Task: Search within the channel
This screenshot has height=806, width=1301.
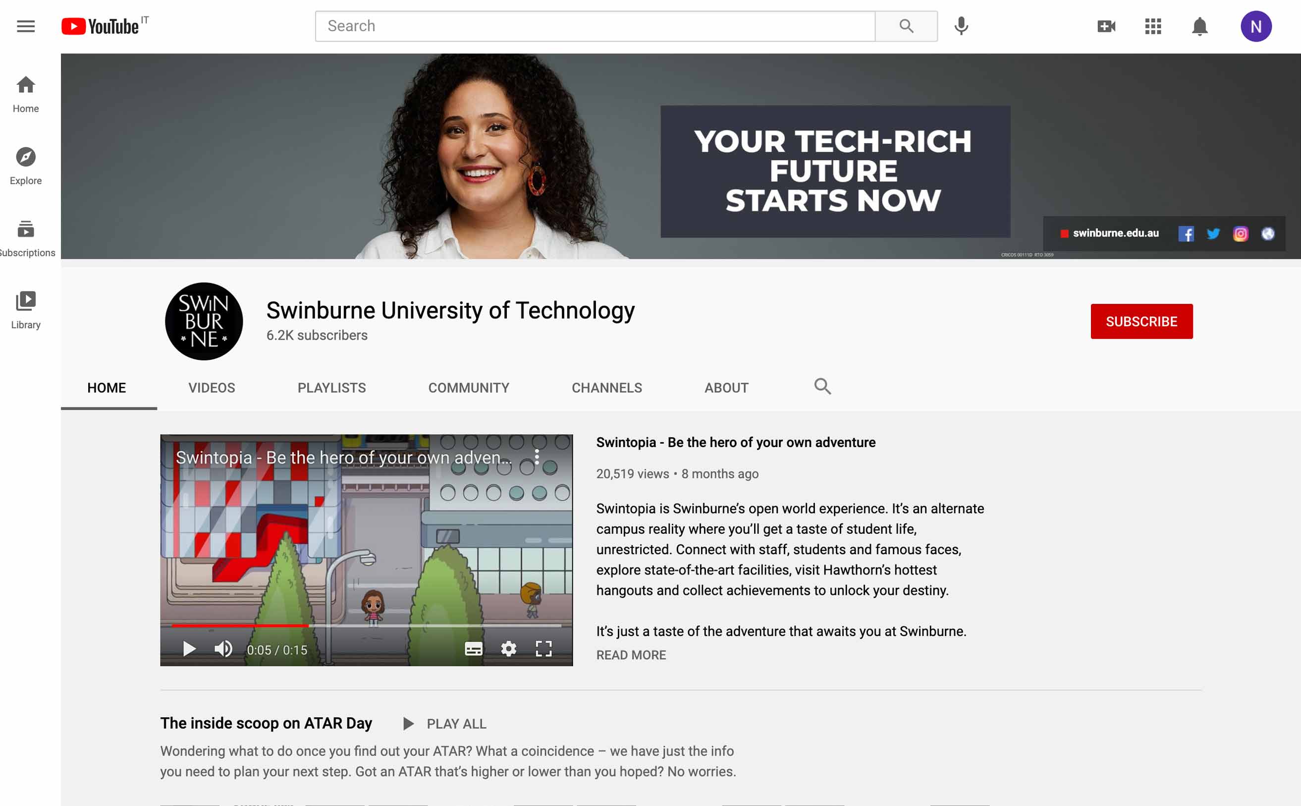Action: click(822, 387)
